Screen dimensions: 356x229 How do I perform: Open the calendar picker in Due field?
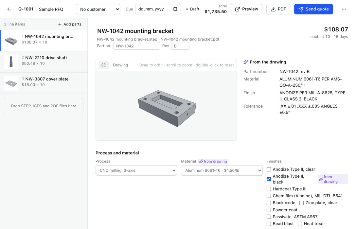[x=175, y=9]
